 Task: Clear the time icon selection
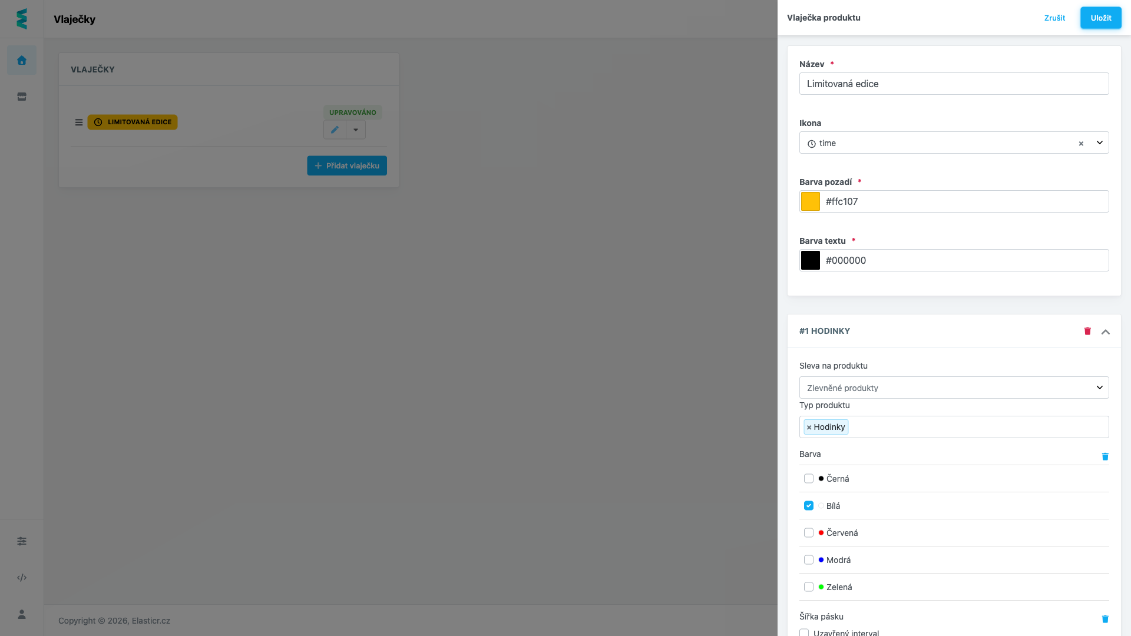coord(1081,143)
